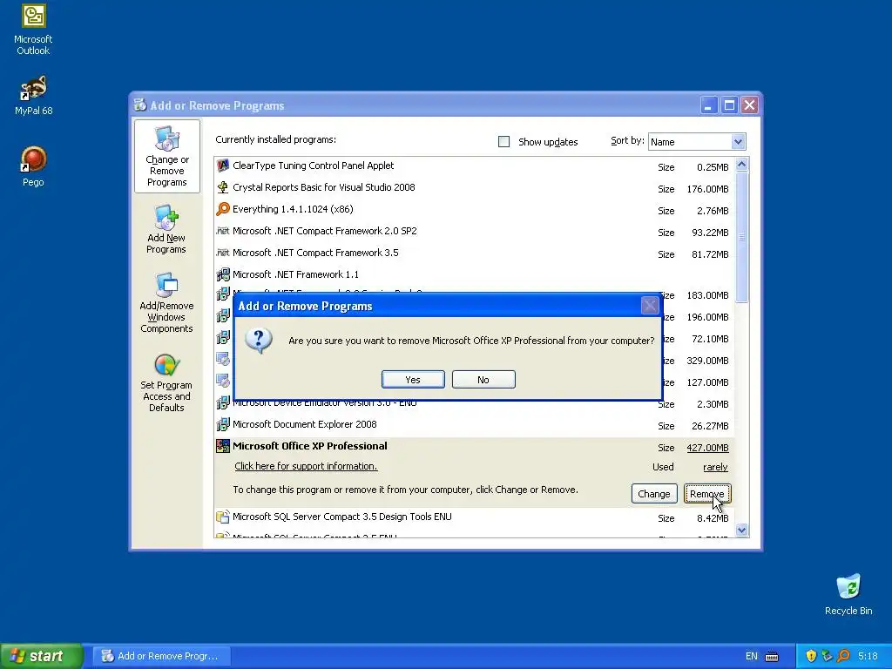Open Pego desktop shortcut
892x669 pixels.
pos(33,166)
